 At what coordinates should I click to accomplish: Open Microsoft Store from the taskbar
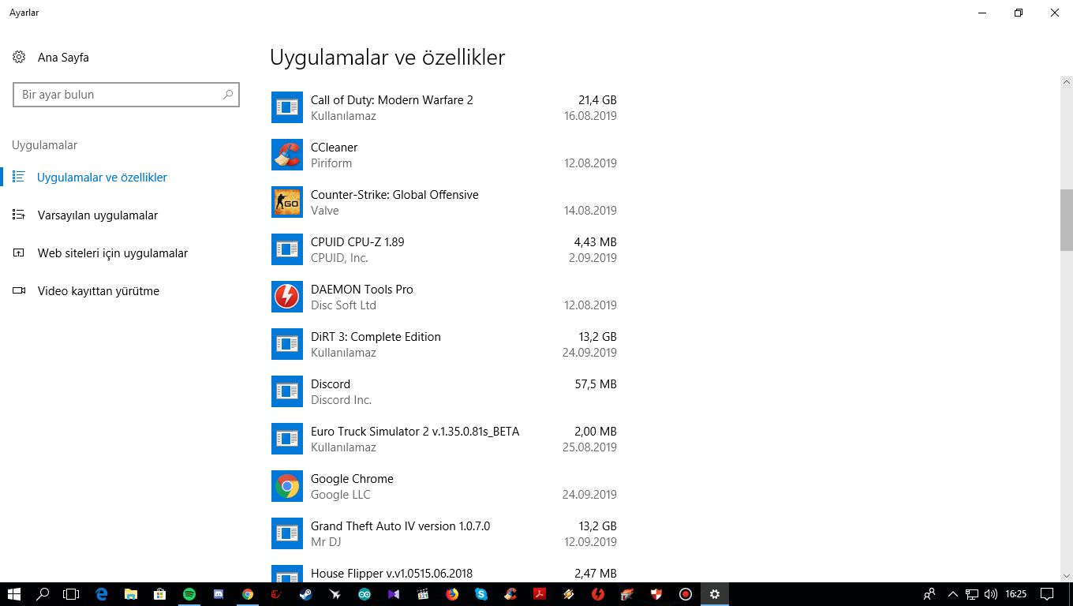pos(159,594)
